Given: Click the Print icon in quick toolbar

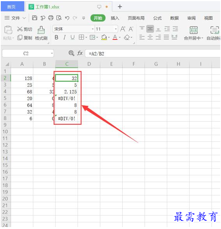Looking at the screenshot, I should 51,18.
